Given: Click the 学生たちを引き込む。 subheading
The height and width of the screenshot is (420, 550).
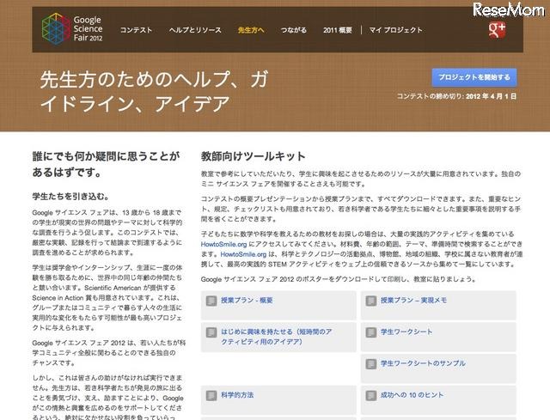Looking at the screenshot, I should (70, 197).
